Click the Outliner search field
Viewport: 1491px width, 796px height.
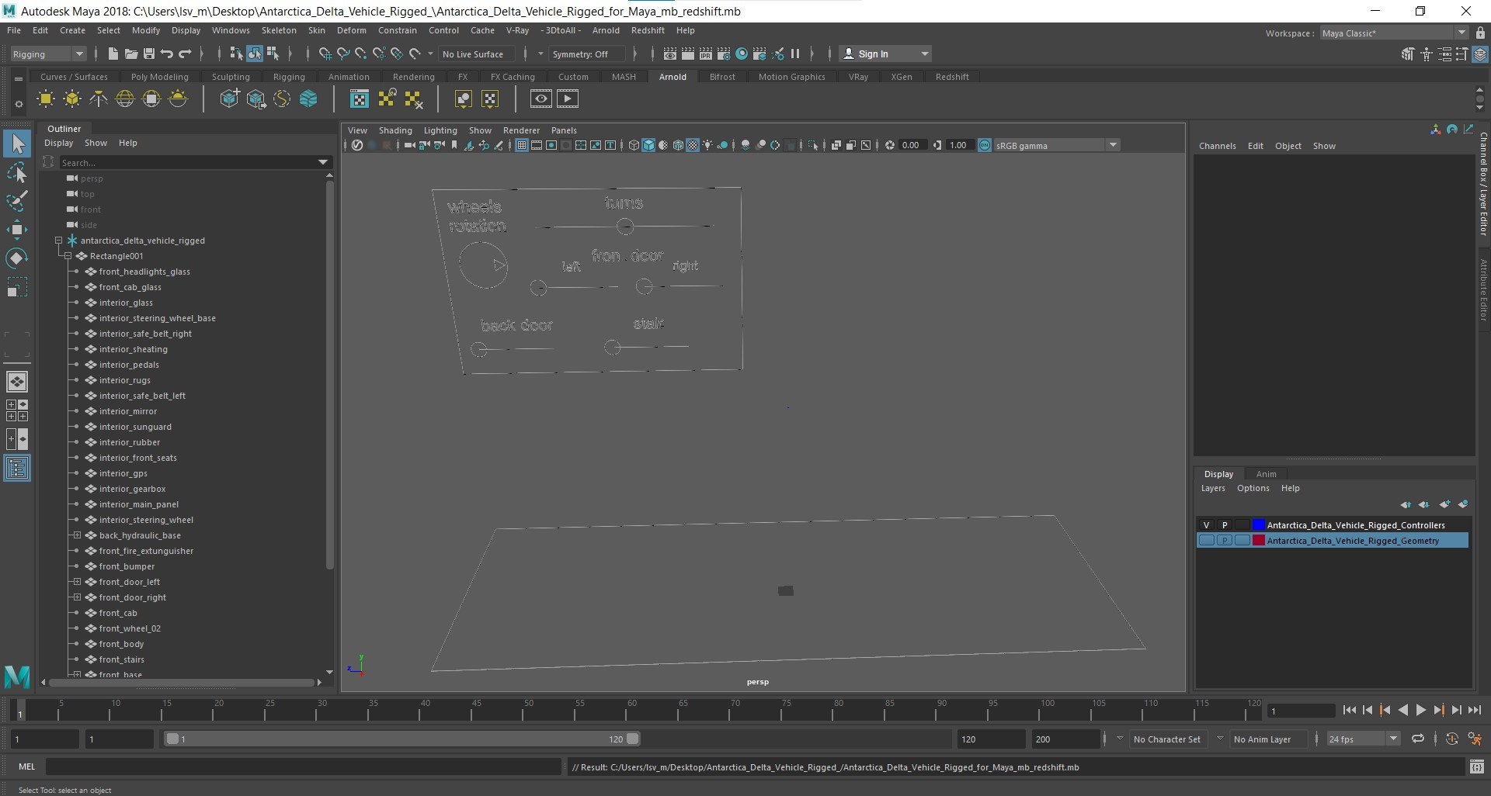[194, 162]
